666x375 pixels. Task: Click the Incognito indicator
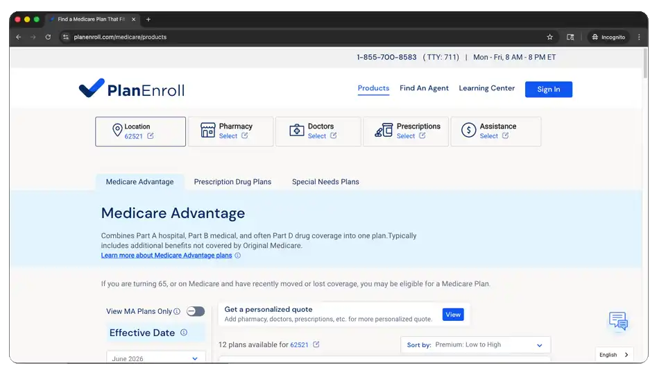pyautogui.click(x=608, y=37)
